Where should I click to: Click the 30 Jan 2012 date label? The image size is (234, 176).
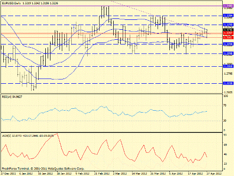click(64, 174)
